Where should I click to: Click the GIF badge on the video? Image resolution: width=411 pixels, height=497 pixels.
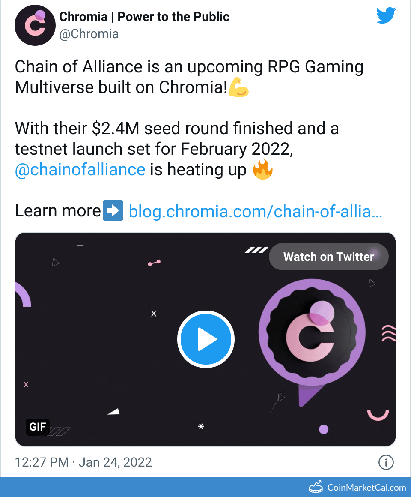point(38,427)
